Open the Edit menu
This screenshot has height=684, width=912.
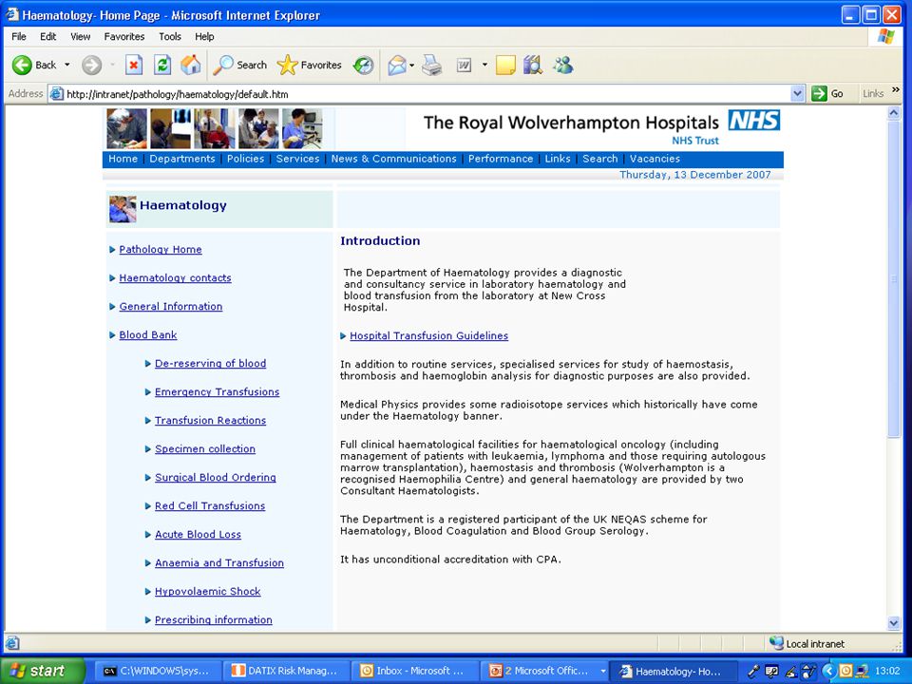click(x=47, y=37)
